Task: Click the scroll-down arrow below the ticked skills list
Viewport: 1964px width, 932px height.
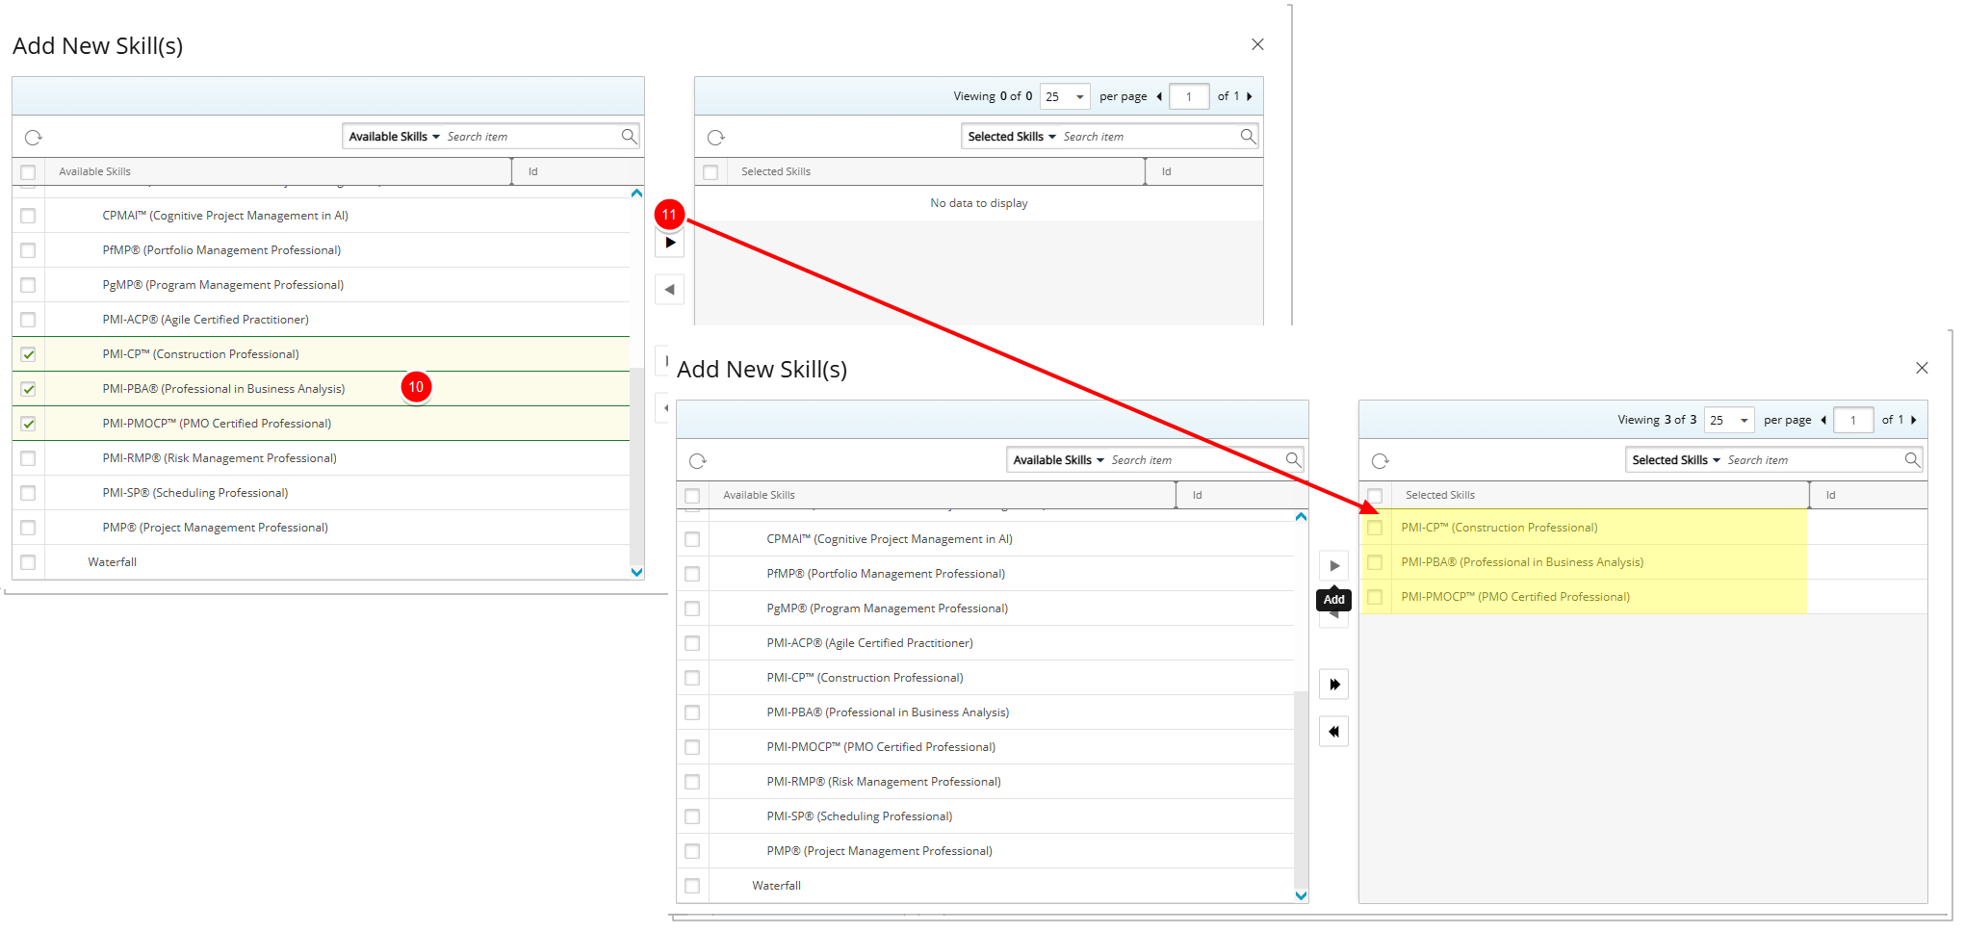Action: click(x=636, y=572)
